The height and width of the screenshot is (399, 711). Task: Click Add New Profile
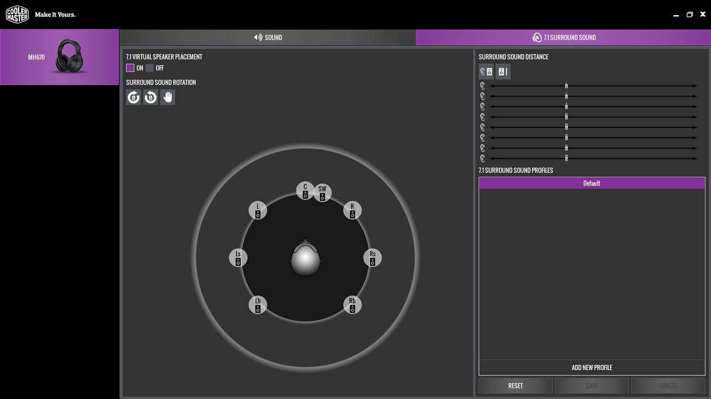click(x=592, y=368)
